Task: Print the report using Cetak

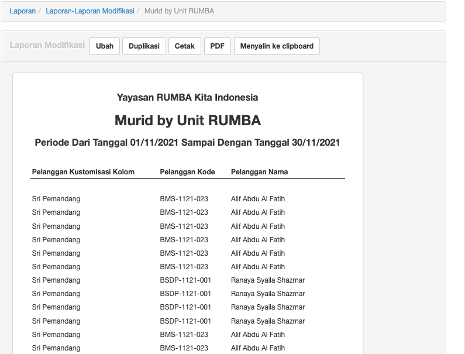Action: click(x=185, y=46)
